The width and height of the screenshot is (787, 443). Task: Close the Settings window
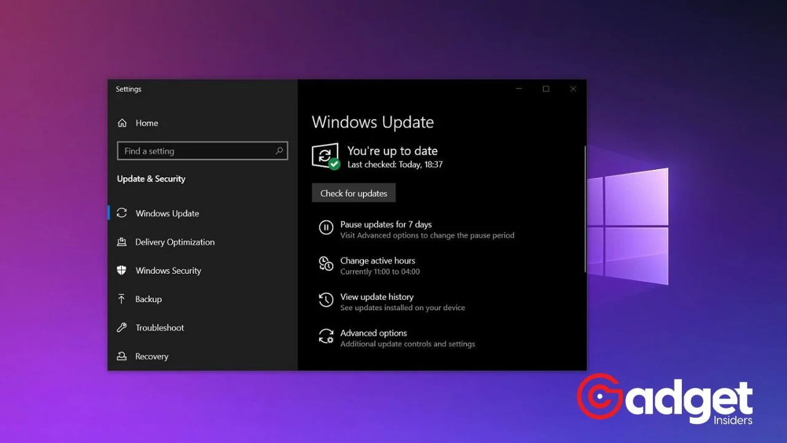[x=573, y=89]
